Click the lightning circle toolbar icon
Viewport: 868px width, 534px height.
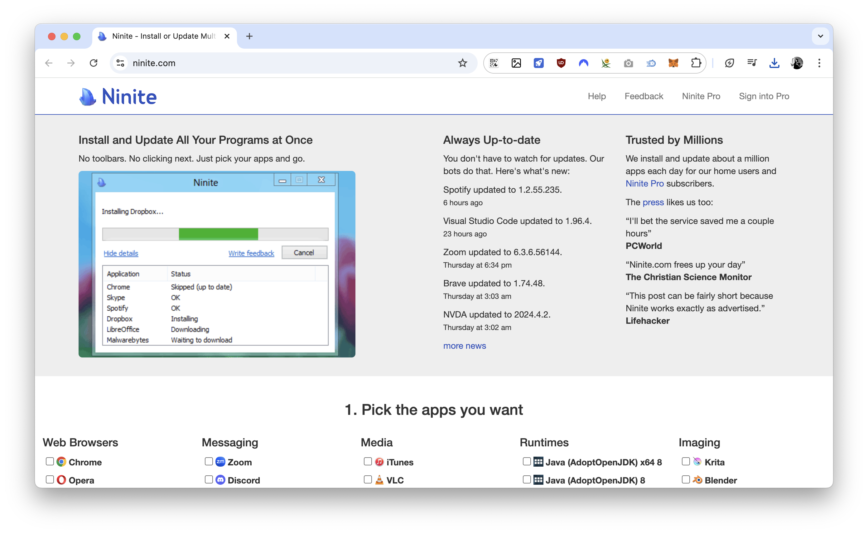(x=729, y=63)
